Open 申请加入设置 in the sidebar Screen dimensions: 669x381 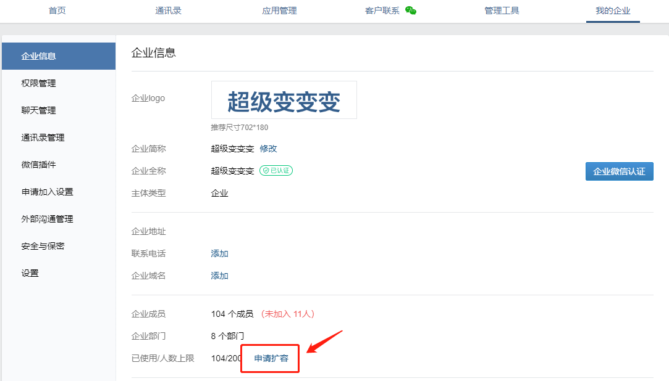point(48,192)
